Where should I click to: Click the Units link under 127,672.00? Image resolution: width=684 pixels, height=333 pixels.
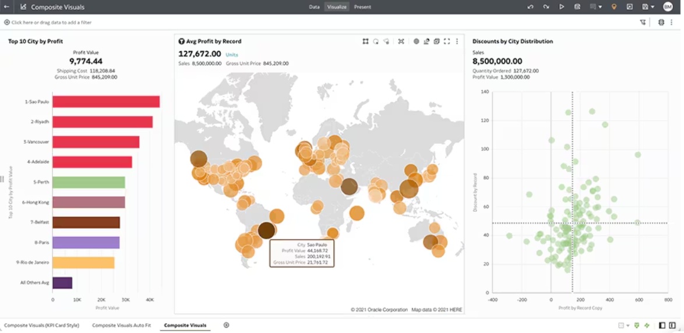tap(232, 55)
